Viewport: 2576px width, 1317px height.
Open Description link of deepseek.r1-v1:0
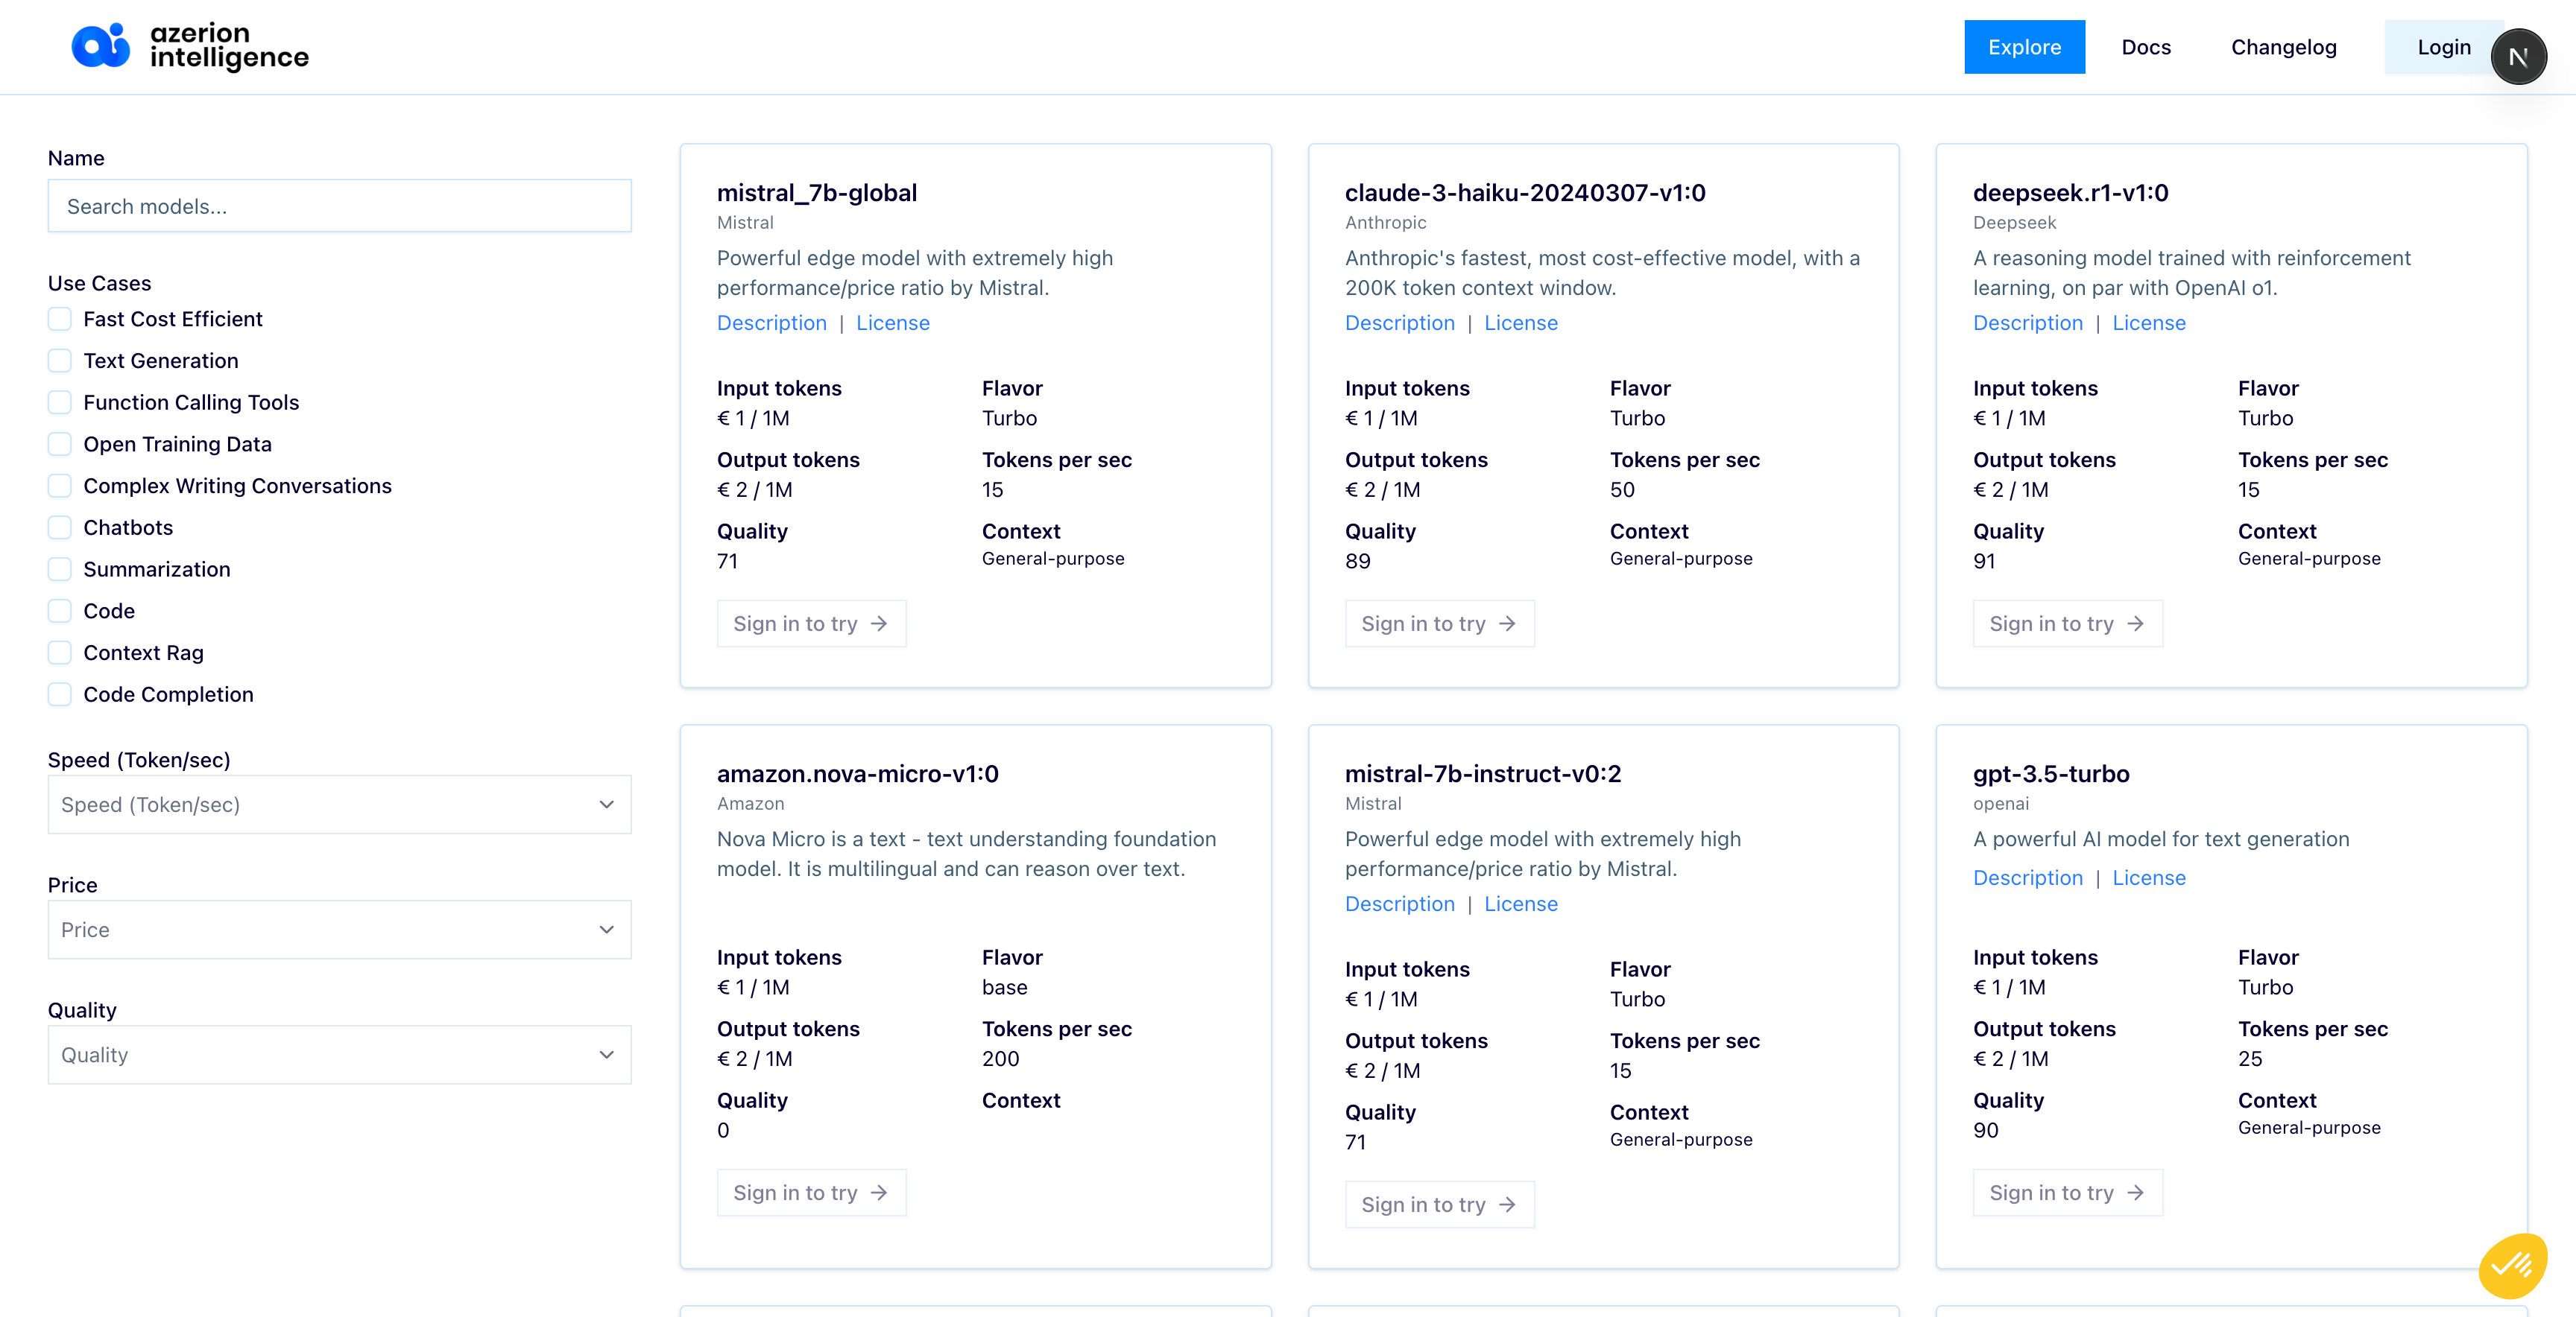[x=2027, y=323]
